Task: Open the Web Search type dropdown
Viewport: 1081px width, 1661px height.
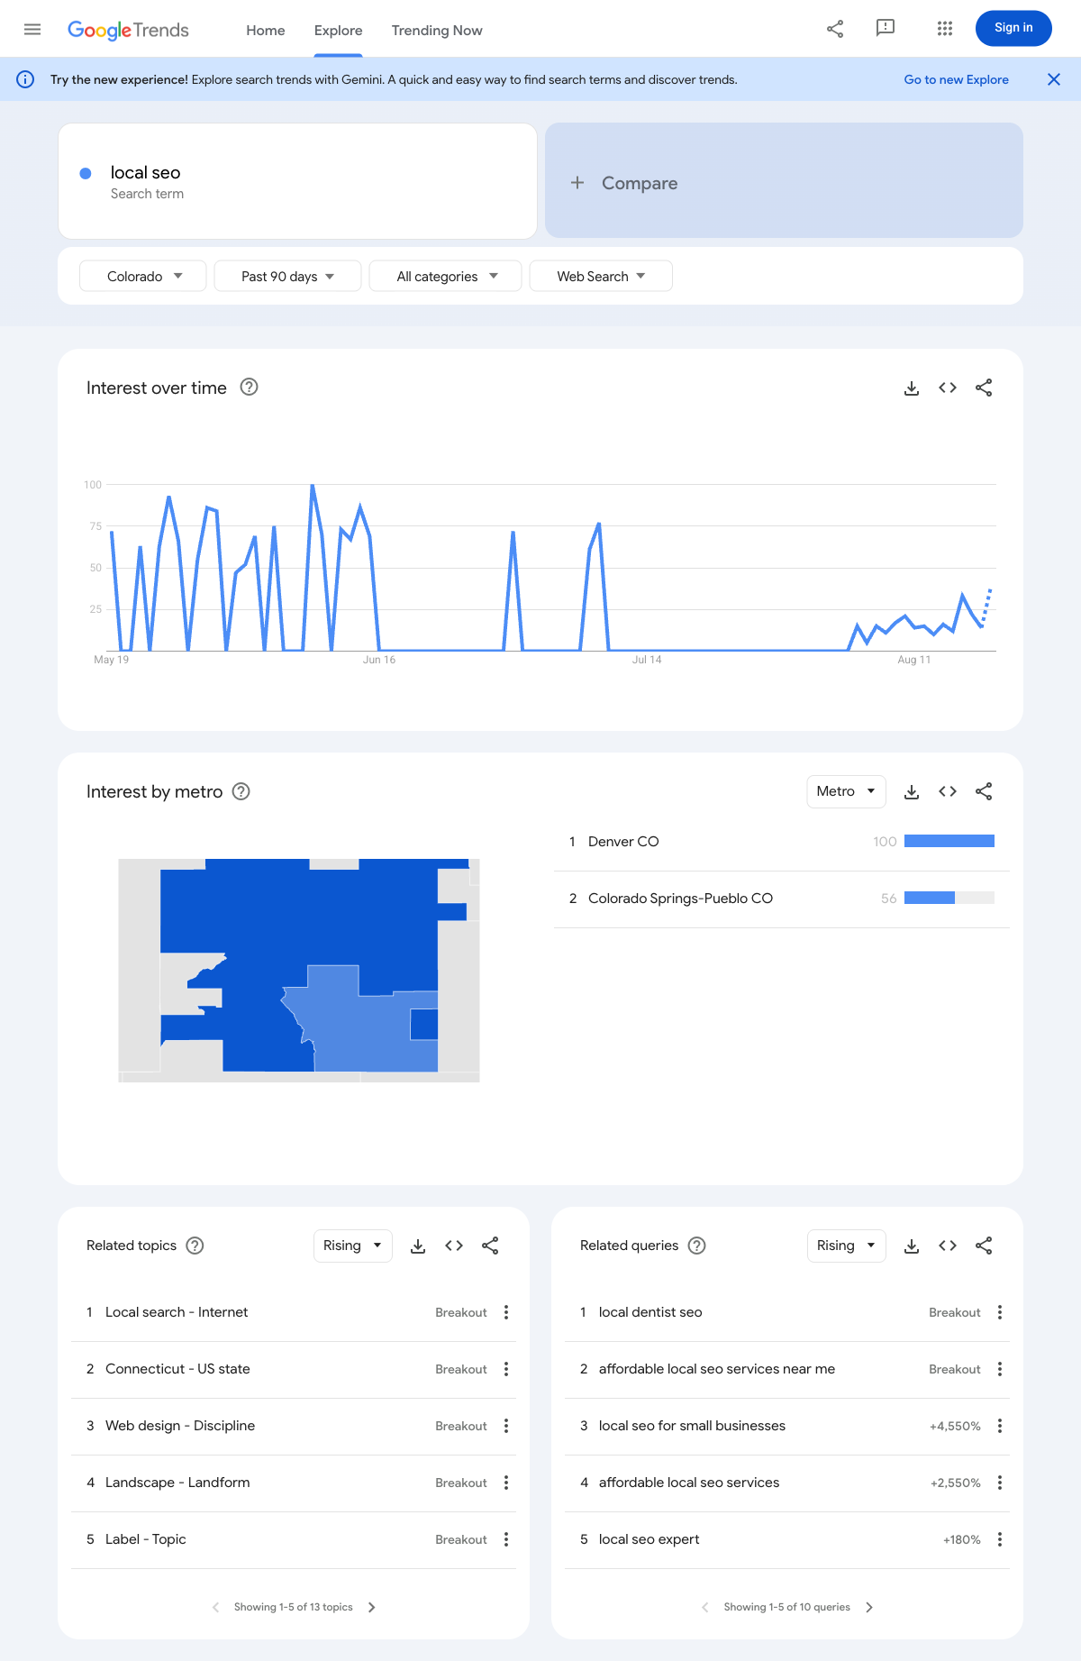Action: [601, 276]
